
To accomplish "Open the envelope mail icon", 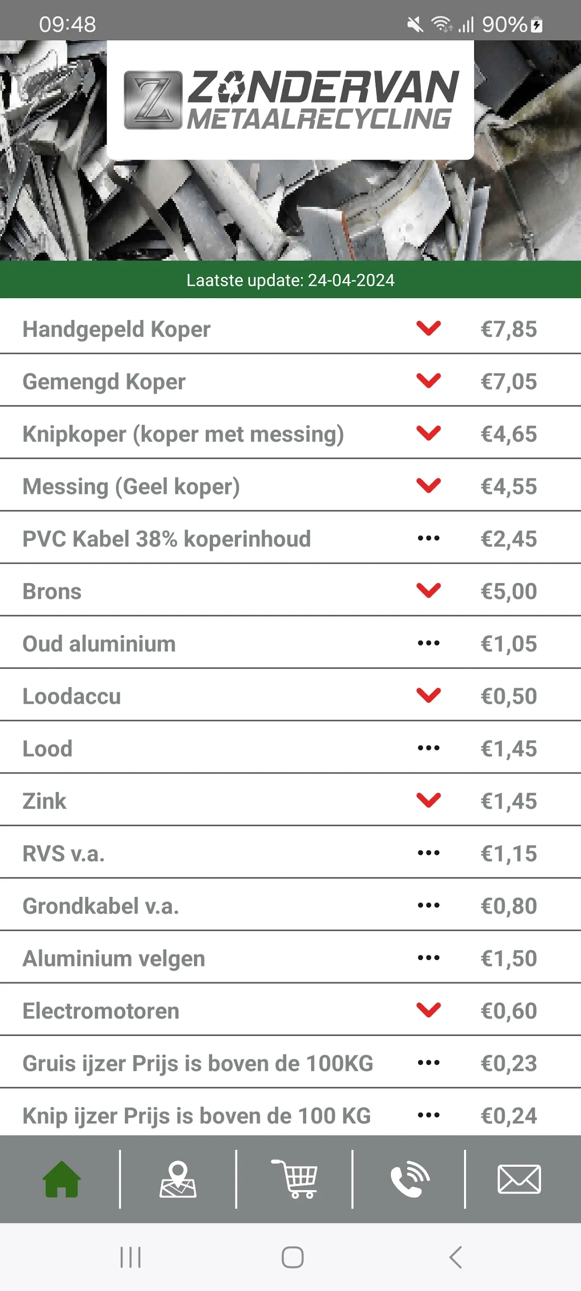I will 519,1179.
